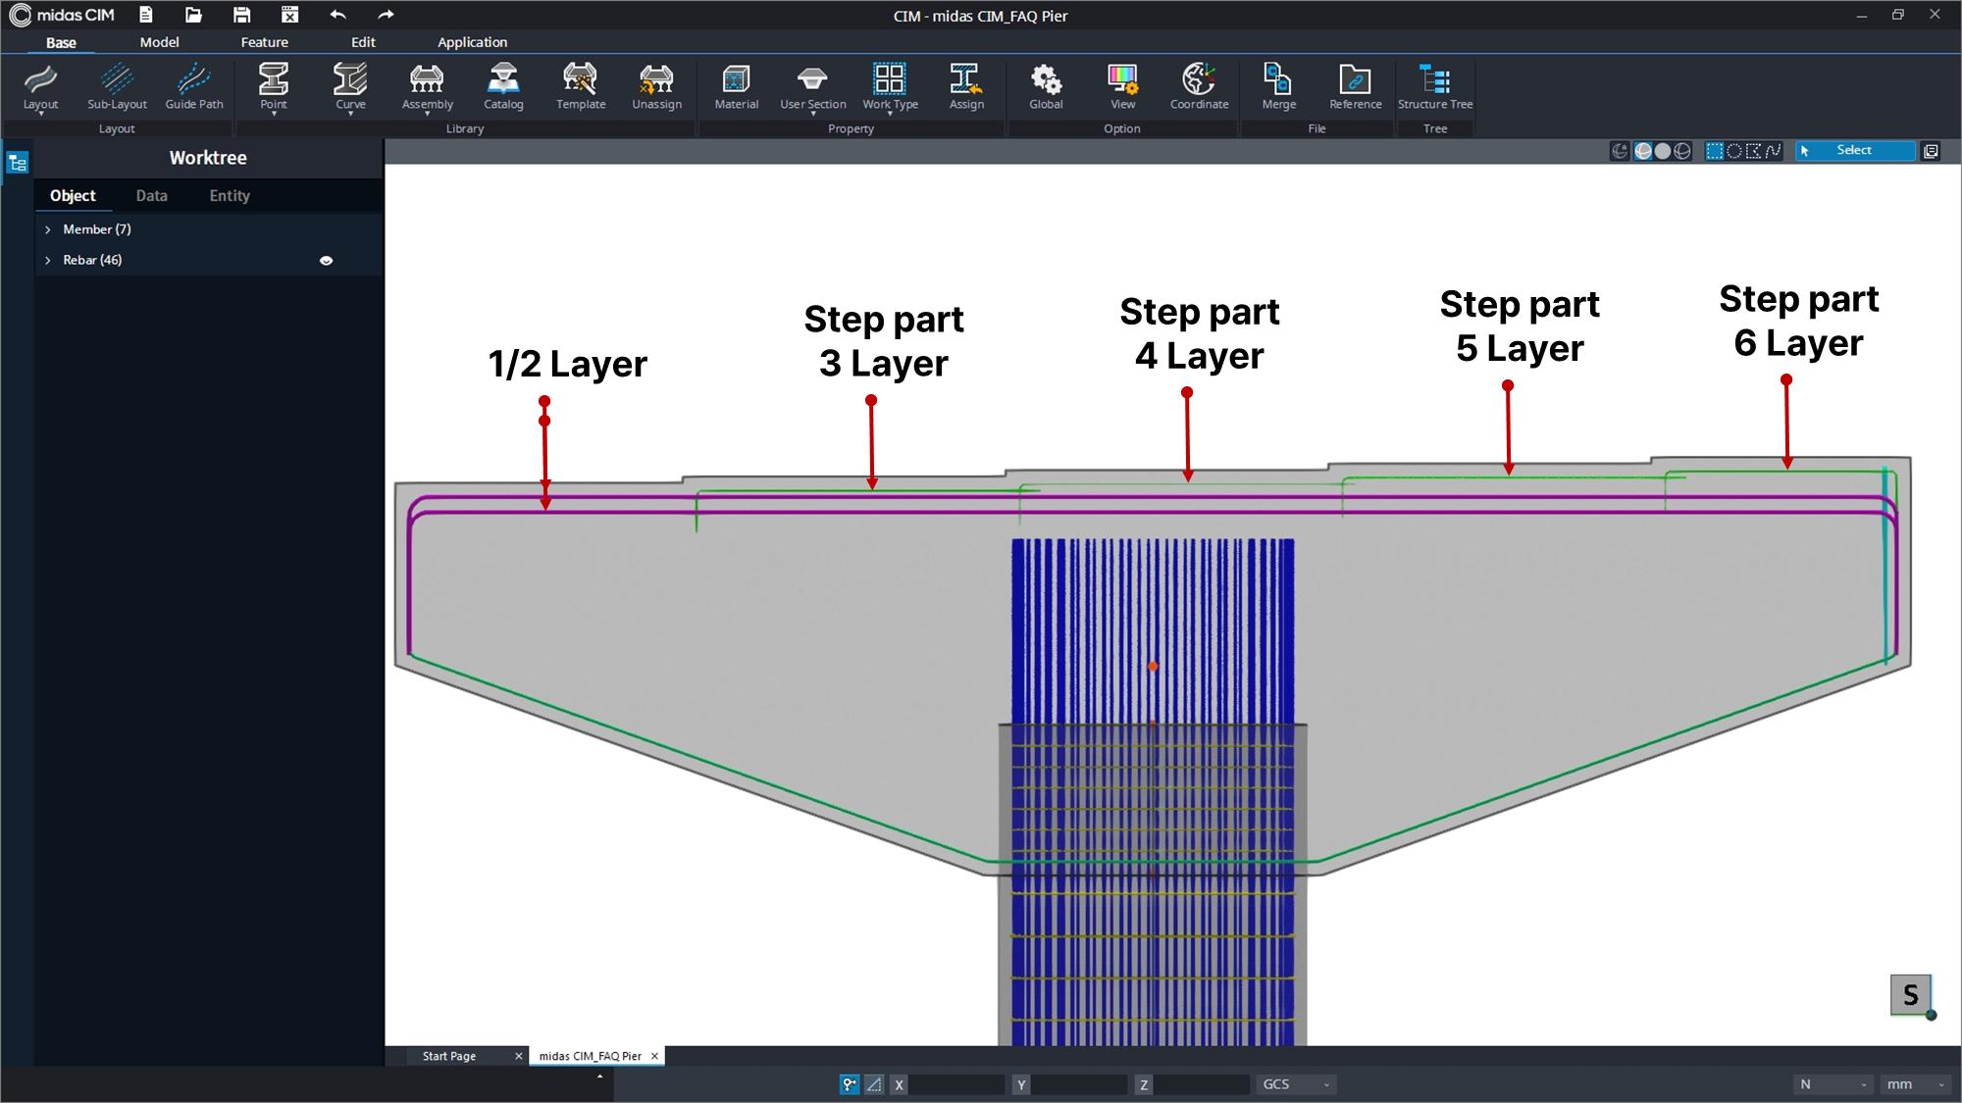This screenshot has width=1962, height=1103.
Task: Click the Undo arrow
Action: (x=337, y=15)
